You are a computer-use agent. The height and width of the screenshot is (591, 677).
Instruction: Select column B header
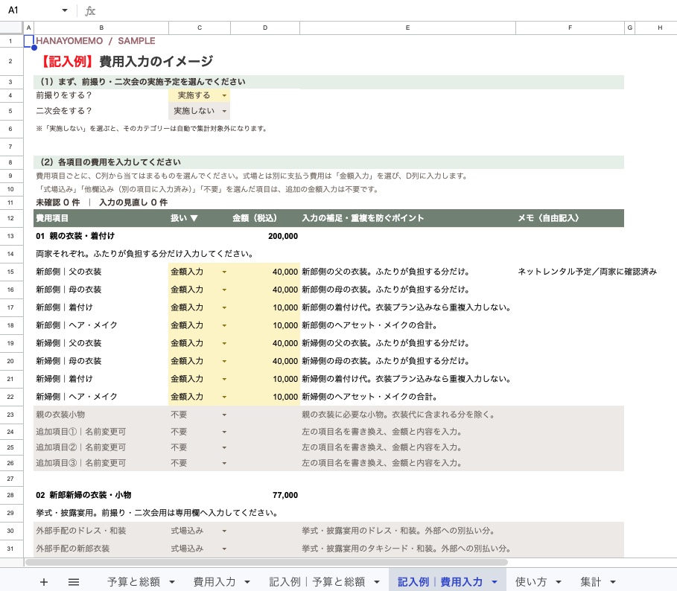coord(101,28)
